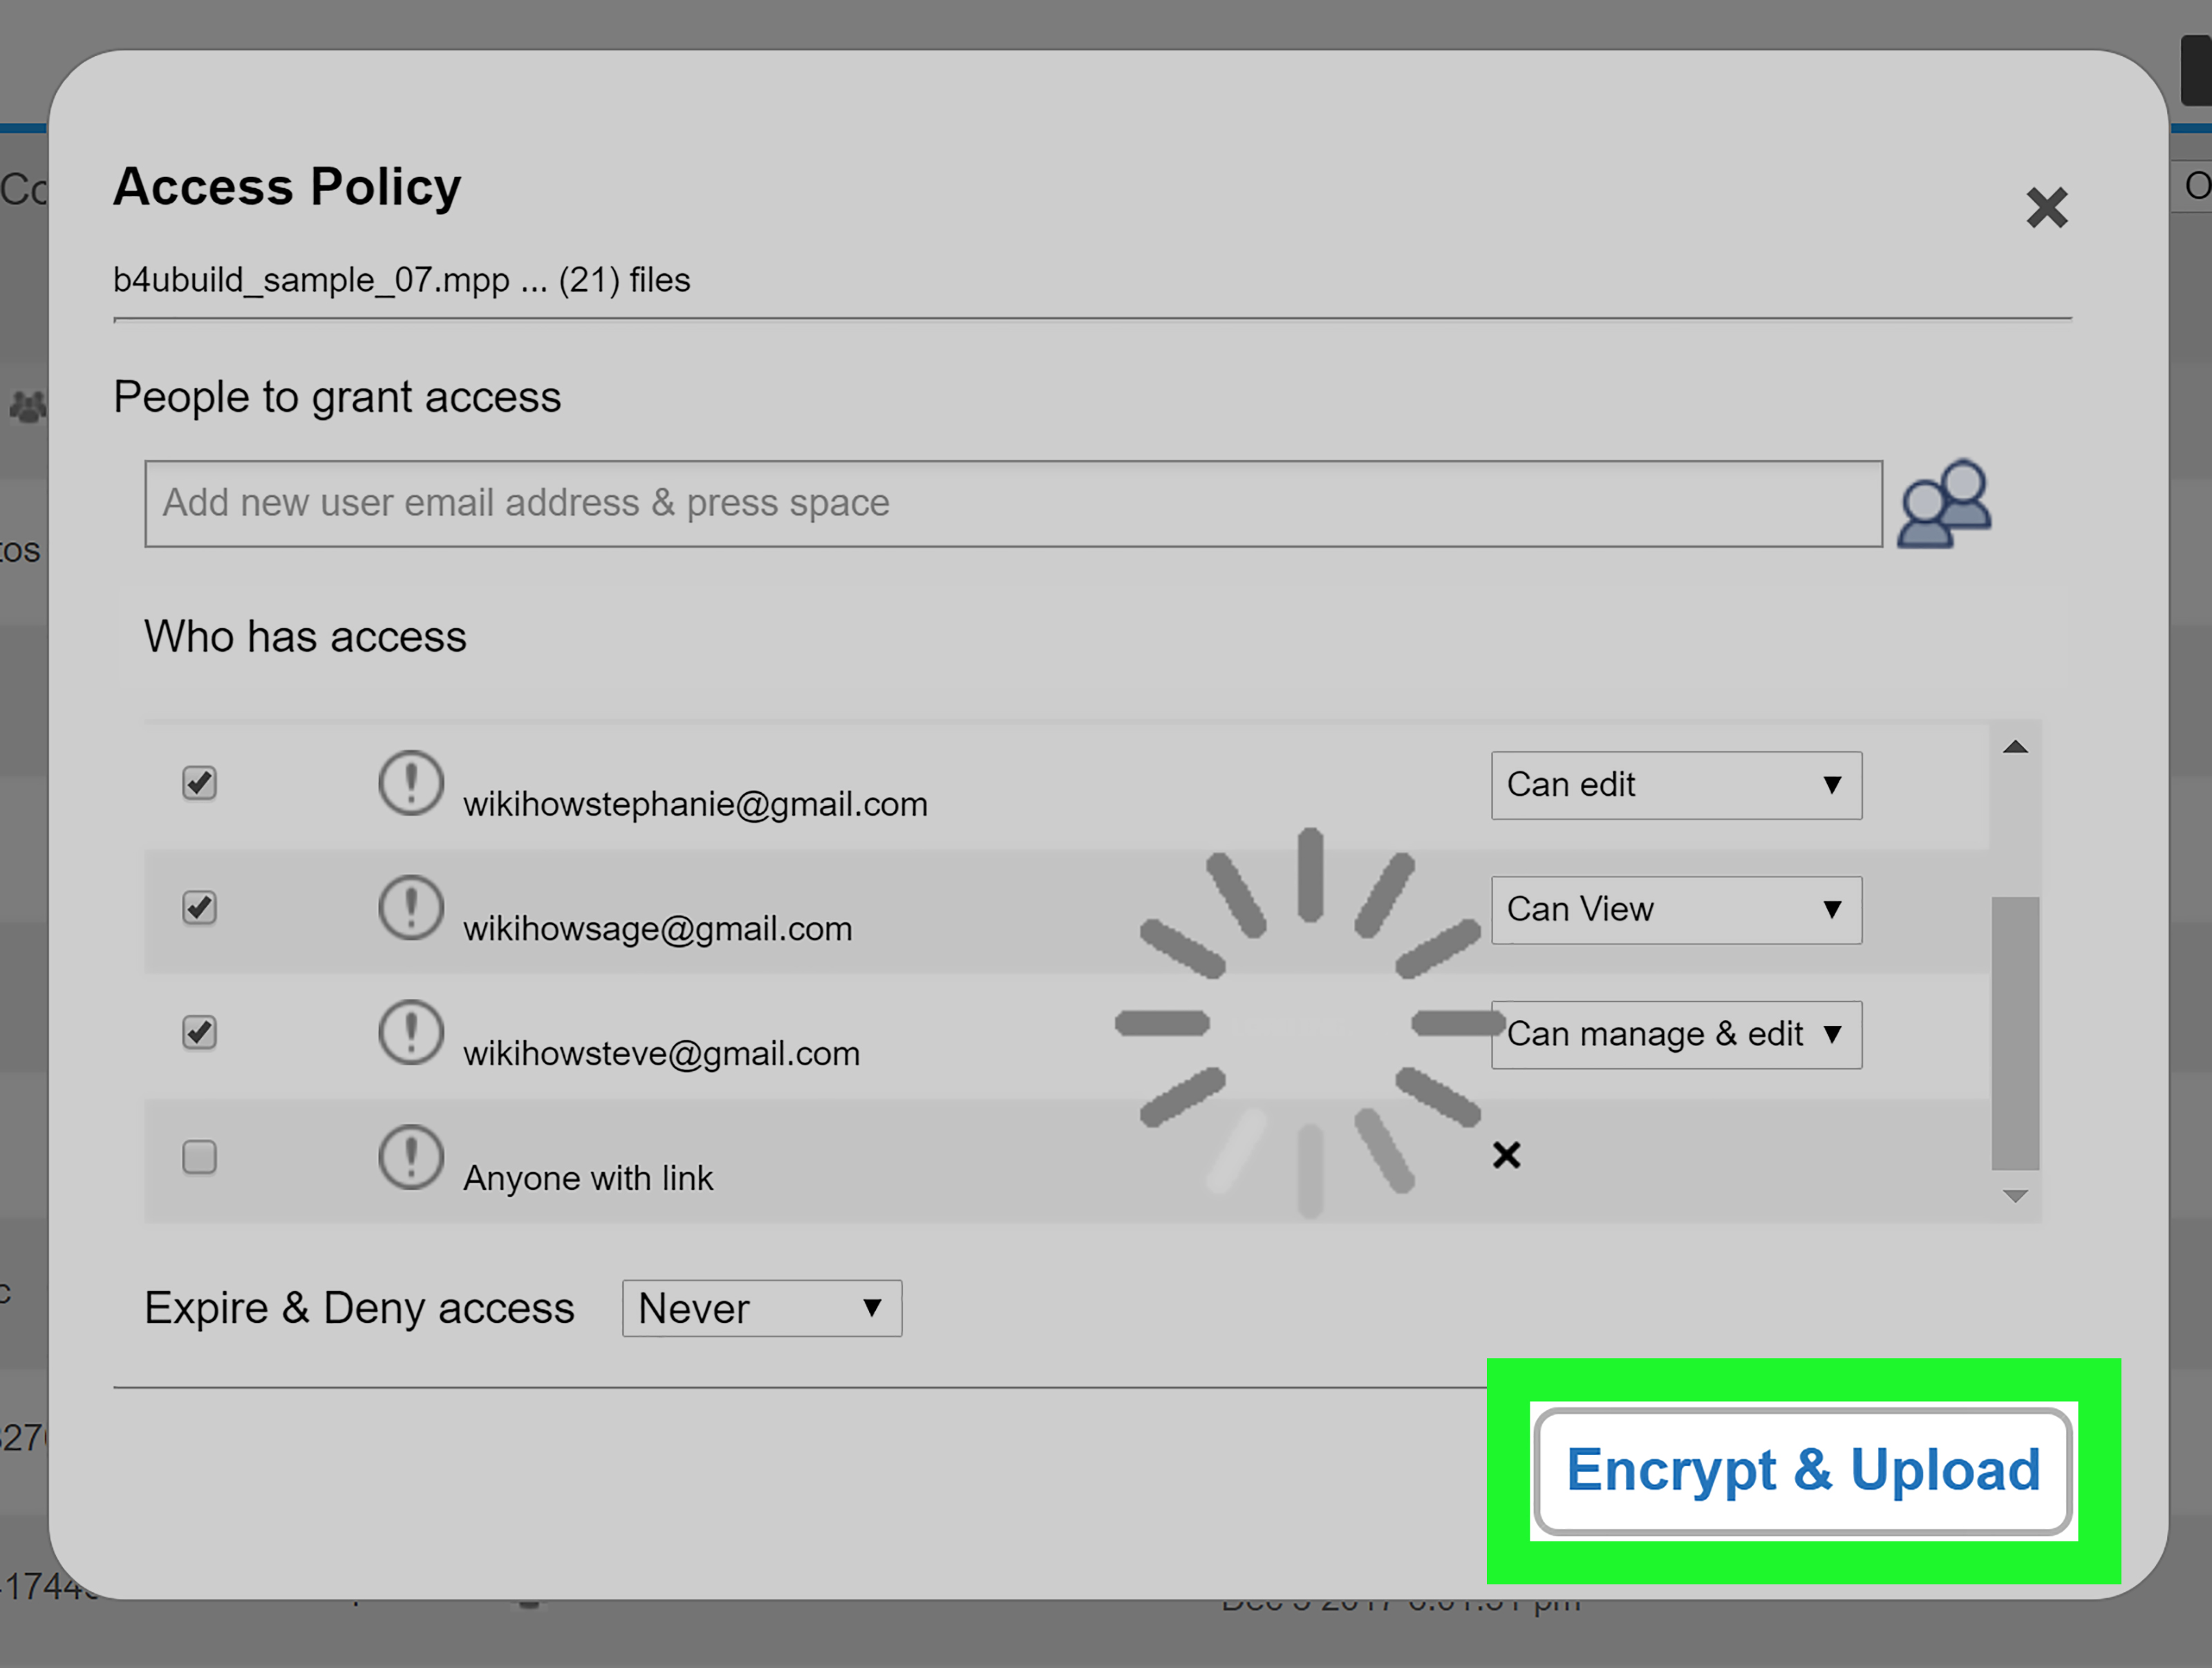Click warning icon next to Anyone with link
2212x1668 pixels.
410,1157
